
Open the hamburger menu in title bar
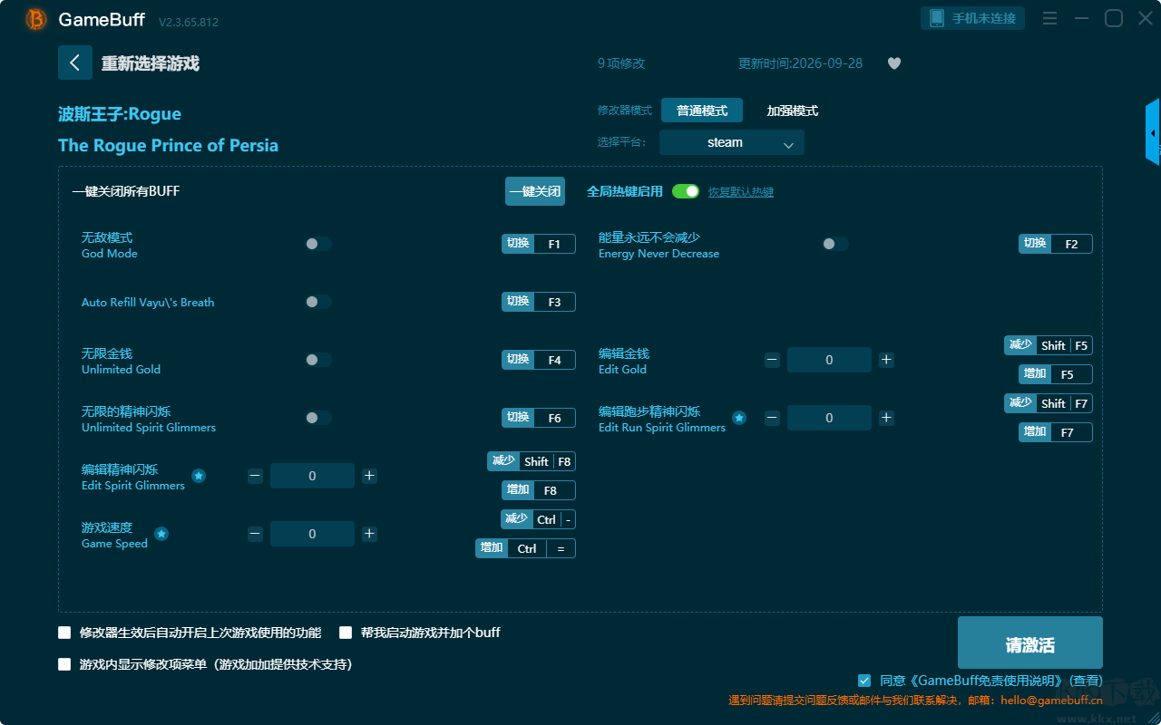pyautogui.click(x=1049, y=18)
